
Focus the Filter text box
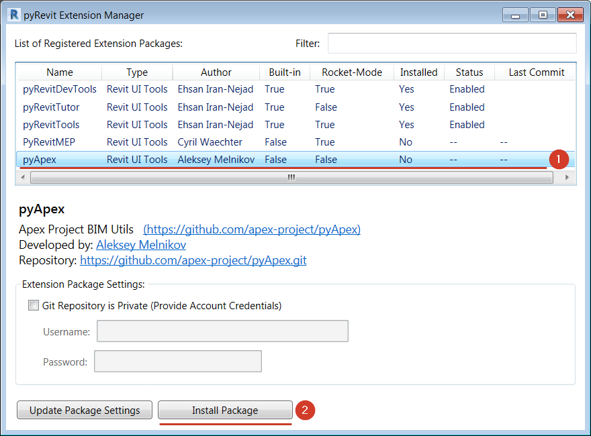(x=452, y=44)
